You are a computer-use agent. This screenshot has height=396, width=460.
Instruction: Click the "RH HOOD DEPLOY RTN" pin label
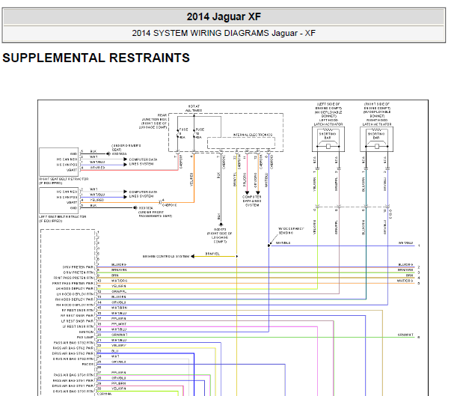pyautogui.click(x=75, y=305)
